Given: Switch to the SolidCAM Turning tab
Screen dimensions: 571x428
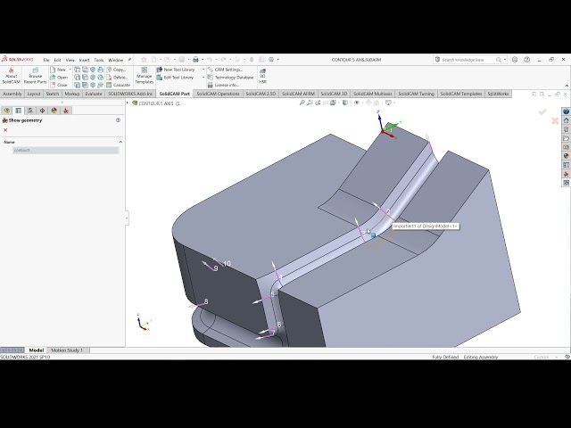Looking at the screenshot, I should coord(417,94).
